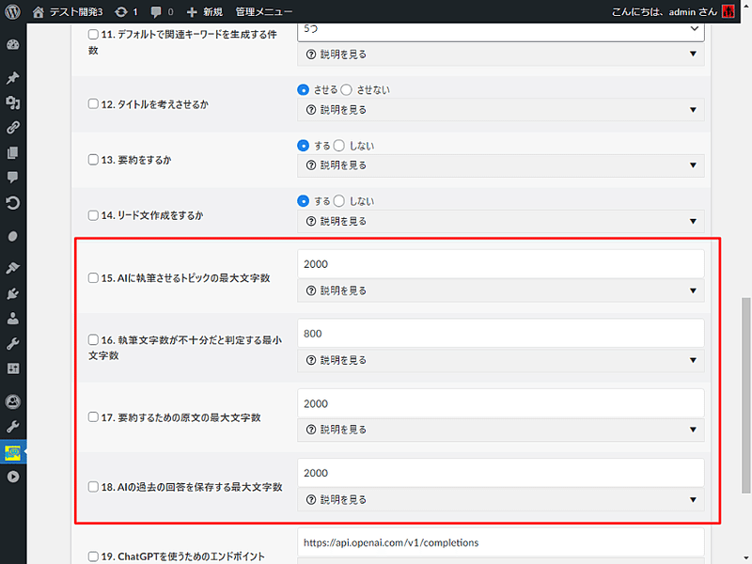This screenshot has height=564, width=752.
Task: Tick checkbox for 16. 執筆文字数が不十分
Action: pos(93,339)
